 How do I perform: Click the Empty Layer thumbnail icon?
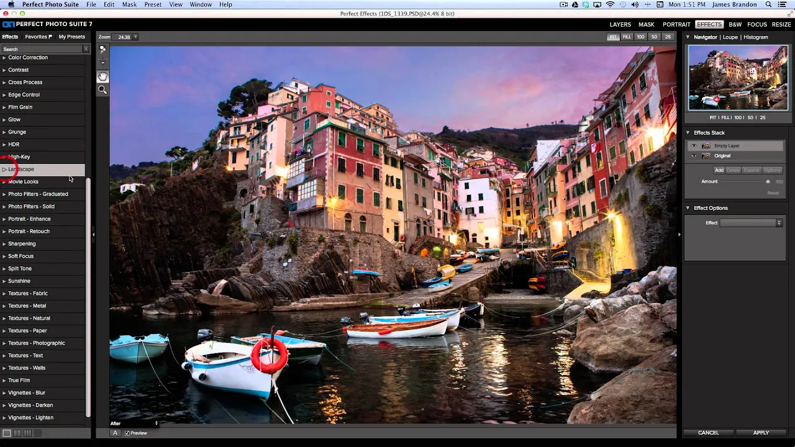[x=706, y=146]
